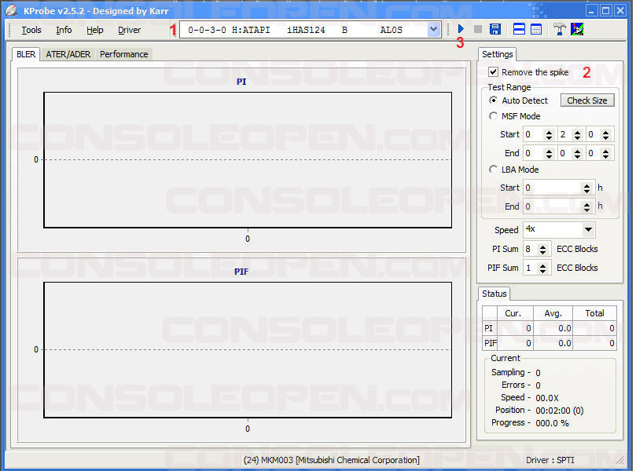Viewport: 636px width, 471px height.
Task: Click inside the PI graph area
Action: click(x=248, y=160)
